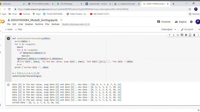This screenshot has width=200, height=112.
Task: Add a code cell with + Kode
Action: click(x=9, y=29)
